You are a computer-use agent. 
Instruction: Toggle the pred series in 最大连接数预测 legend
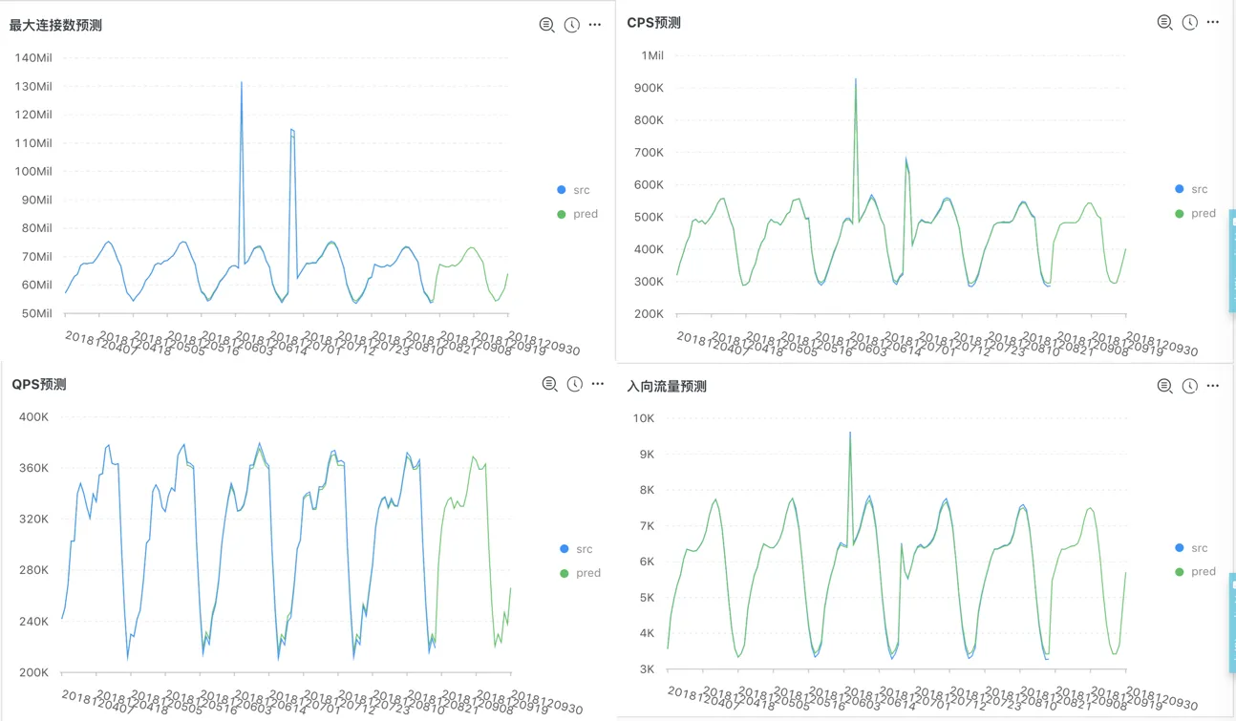pos(578,214)
